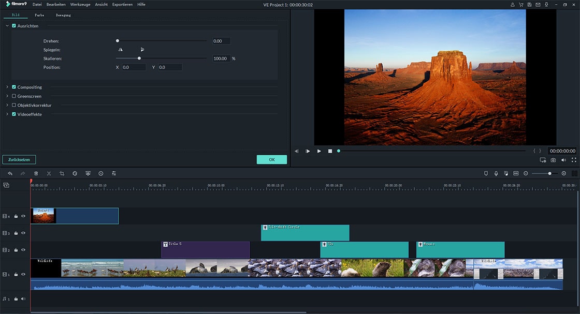Open the Bearbeiten menu
Image resolution: width=580 pixels, height=314 pixels.
click(56, 5)
